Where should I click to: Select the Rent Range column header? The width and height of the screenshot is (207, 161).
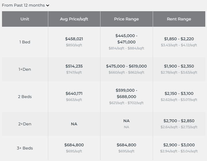tap(179, 19)
